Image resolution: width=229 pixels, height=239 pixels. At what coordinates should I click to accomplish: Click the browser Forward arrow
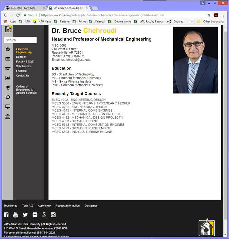point(12,15)
